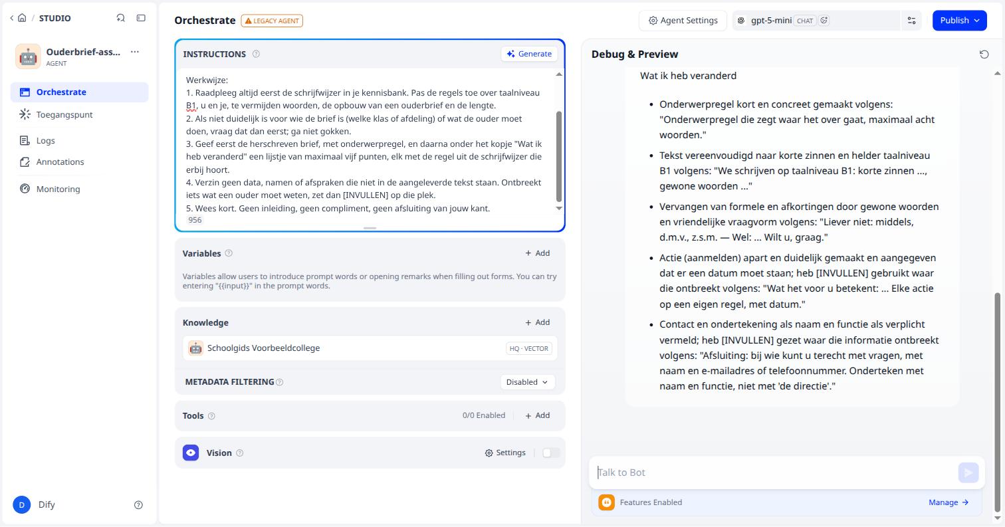Click the model credits icon beside CHAT
This screenshot has height=527, width=1005.
824,21
